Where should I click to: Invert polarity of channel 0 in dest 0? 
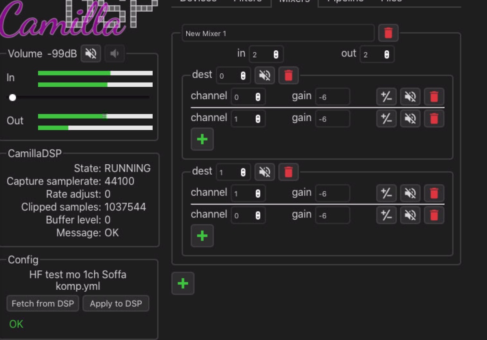pos(386,97)
